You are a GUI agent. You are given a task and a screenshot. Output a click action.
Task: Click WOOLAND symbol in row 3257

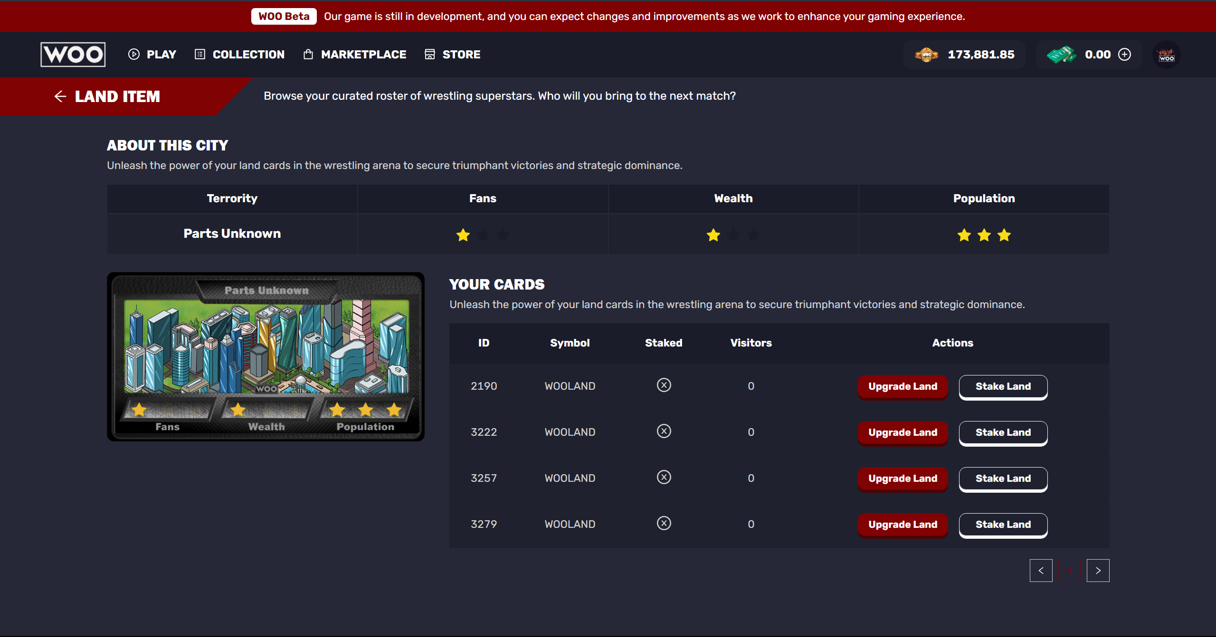click(570, 478)
